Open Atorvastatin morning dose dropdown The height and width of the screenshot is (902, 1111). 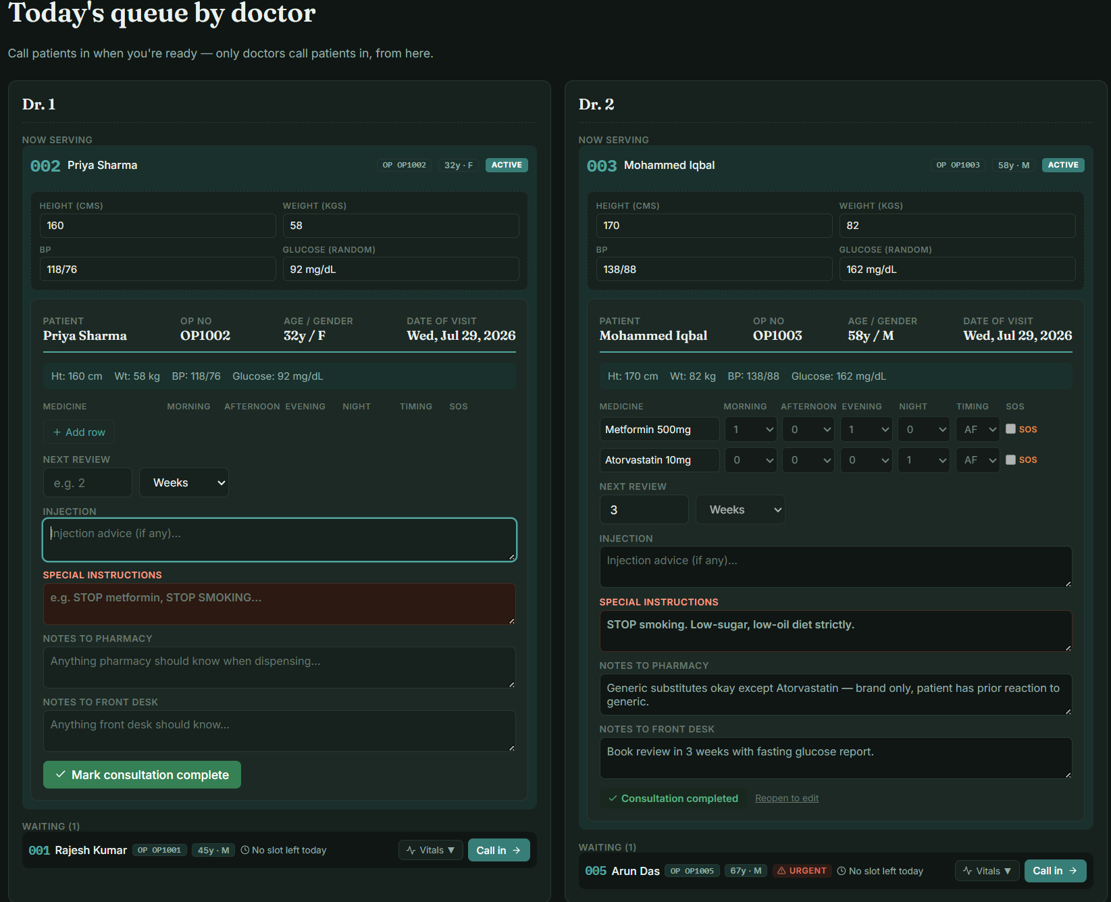coord(751,460)
